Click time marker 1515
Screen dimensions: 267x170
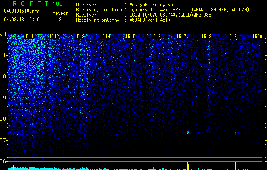130,37
